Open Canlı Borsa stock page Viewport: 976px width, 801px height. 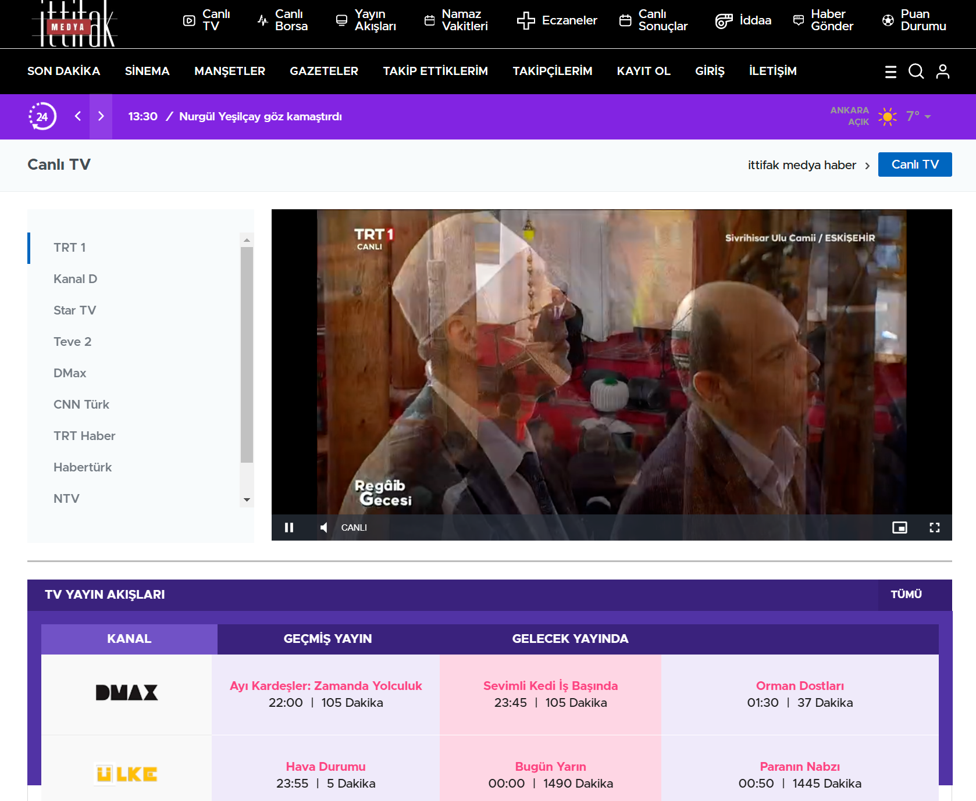coord(283,20)
